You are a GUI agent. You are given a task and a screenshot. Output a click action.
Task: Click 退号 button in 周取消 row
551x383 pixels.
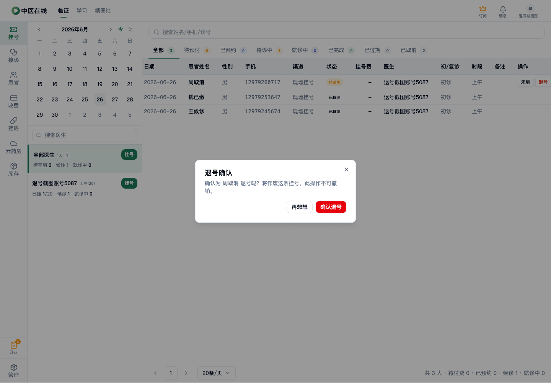(543, 82)
